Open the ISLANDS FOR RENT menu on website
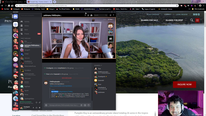Screen dimensions: 206x116 (x=174, y=20)
